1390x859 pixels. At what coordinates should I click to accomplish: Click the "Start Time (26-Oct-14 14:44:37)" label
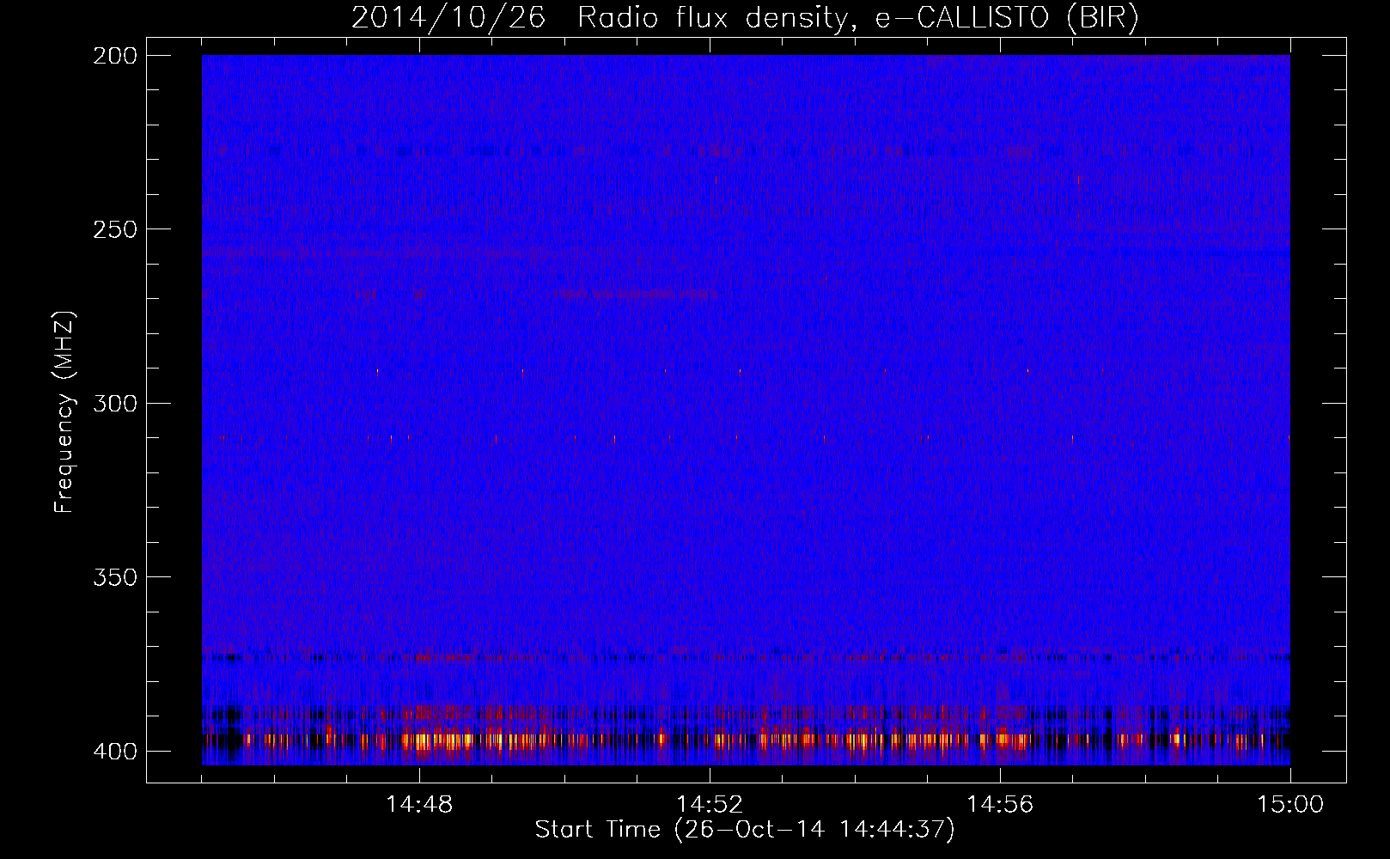tap(745, 830)
